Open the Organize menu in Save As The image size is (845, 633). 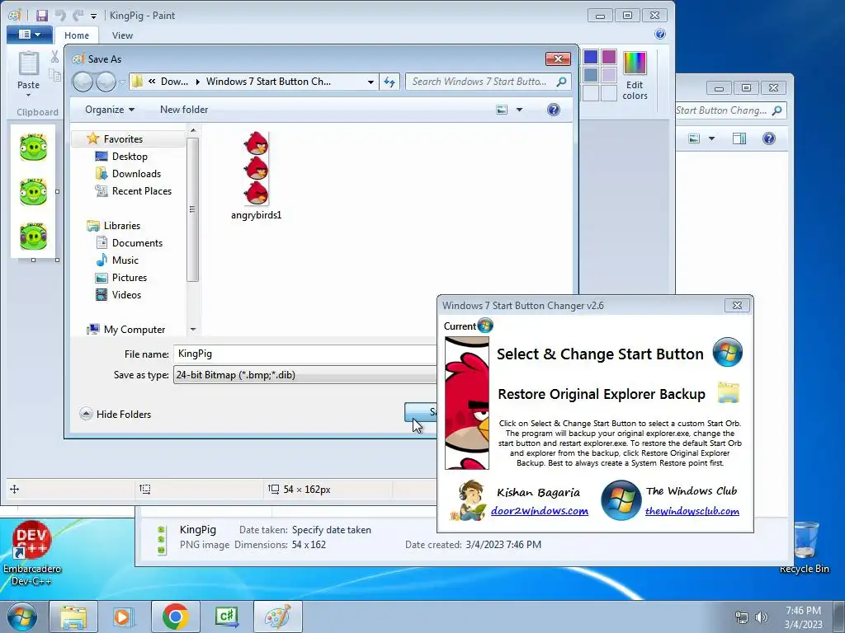tap(110, 110)
